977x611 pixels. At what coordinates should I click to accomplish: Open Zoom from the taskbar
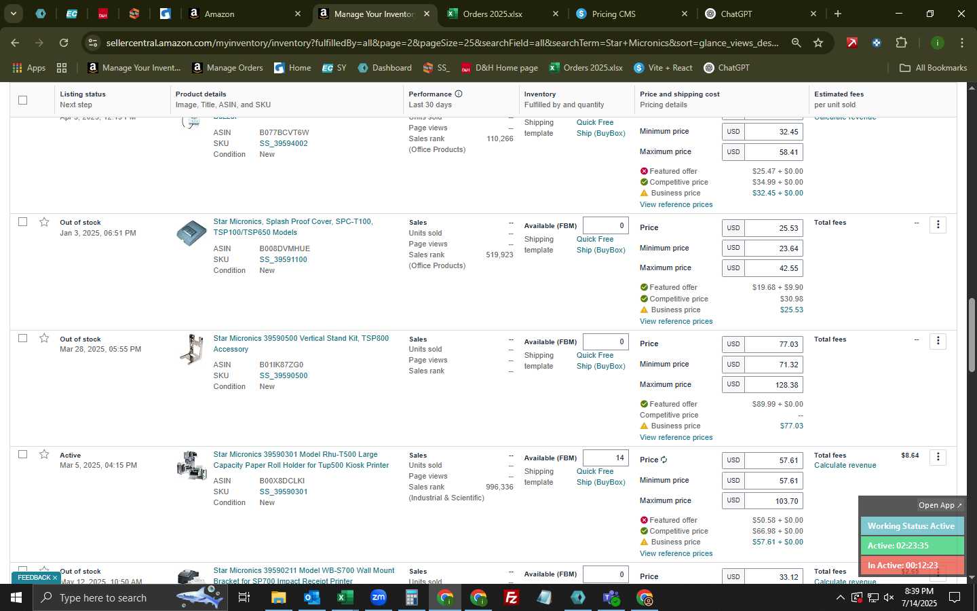pyautogui.click(x=378, y=597)
